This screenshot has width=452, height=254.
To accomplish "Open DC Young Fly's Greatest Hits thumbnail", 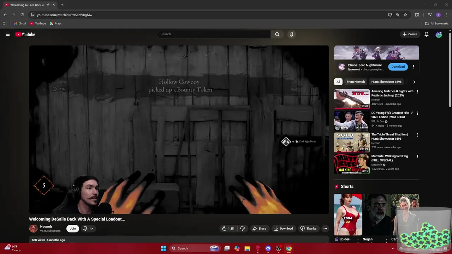I will point(352,121).
